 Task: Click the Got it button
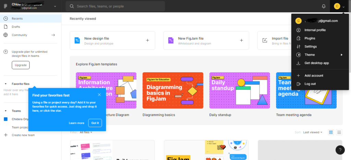pyautogui.click(x=95, y=123)
